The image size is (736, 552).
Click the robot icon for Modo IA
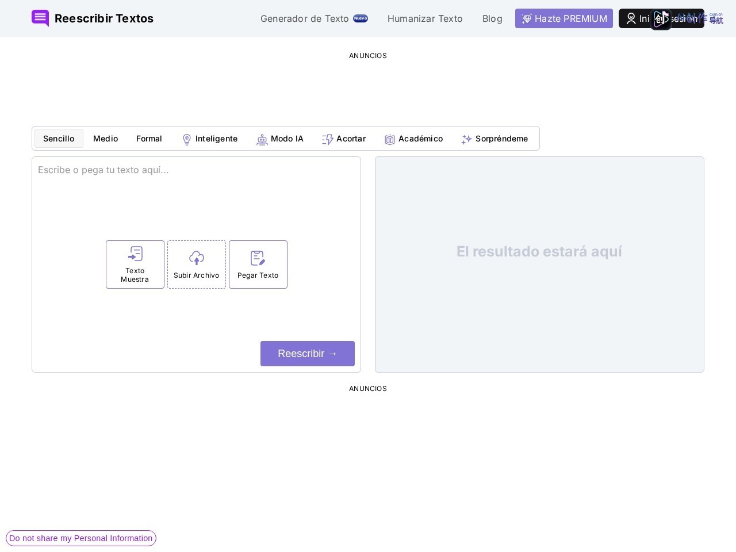[x=262, y=139]
